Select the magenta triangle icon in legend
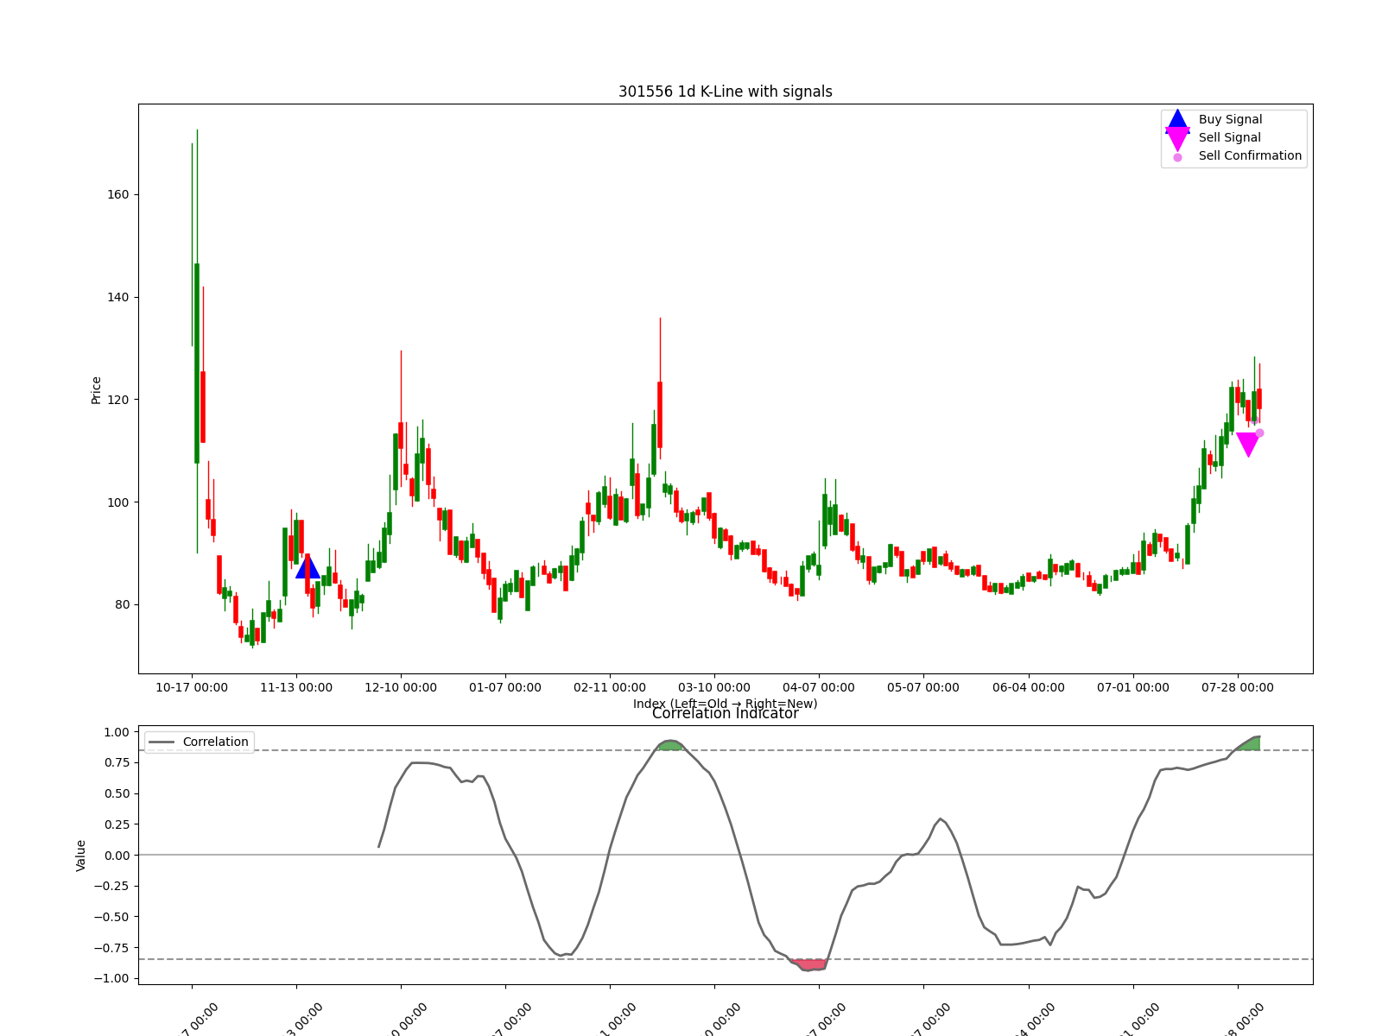Viewport: 1382px width, 1036px height. pyautogui.click(x=1177, y=138)
